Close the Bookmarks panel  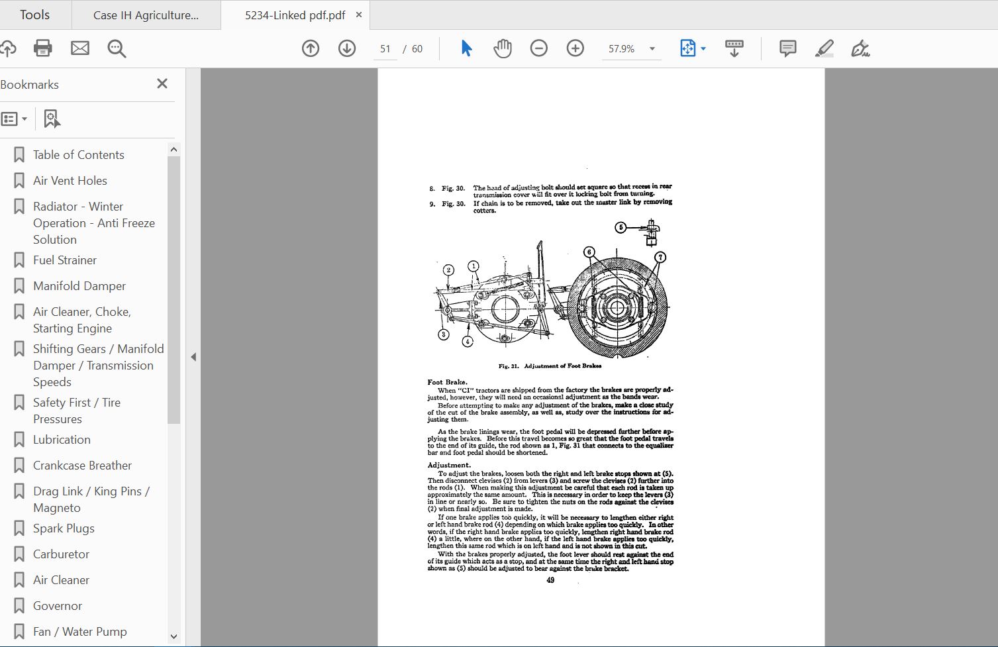point(162,83)
